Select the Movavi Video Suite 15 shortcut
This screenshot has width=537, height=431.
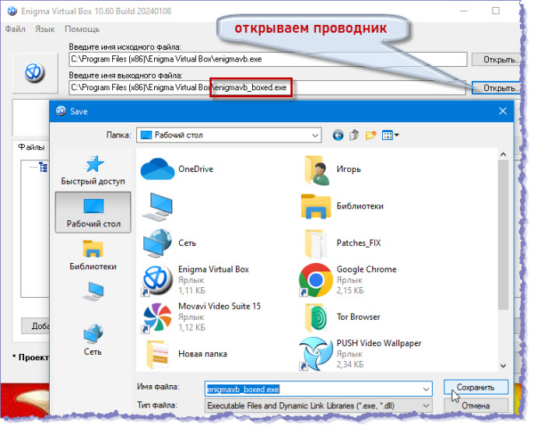(202, 317)
